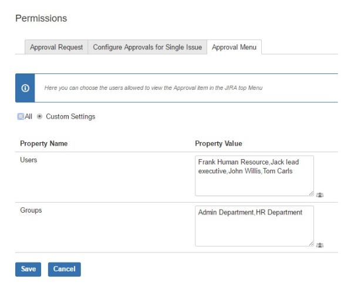The width and height of the screenshot is (341, 289).
Task: Switch to the Approval Request tab
Action: (x=56, y=47)
